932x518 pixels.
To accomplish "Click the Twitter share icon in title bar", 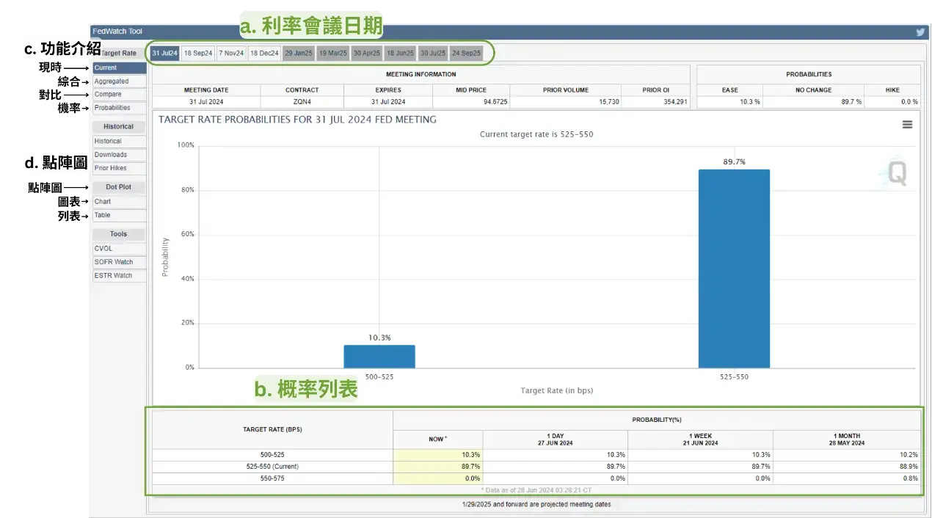I will click(920, 32).
